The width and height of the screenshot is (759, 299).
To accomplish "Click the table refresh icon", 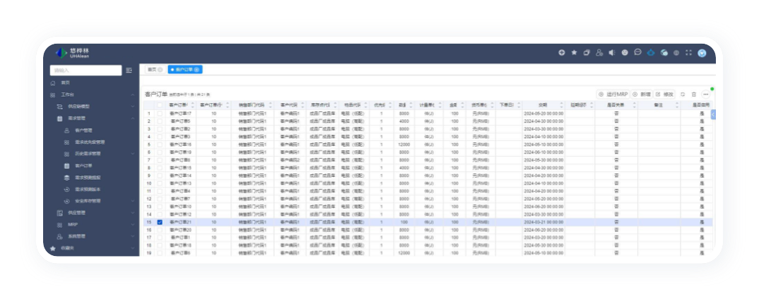I will 683,94.
